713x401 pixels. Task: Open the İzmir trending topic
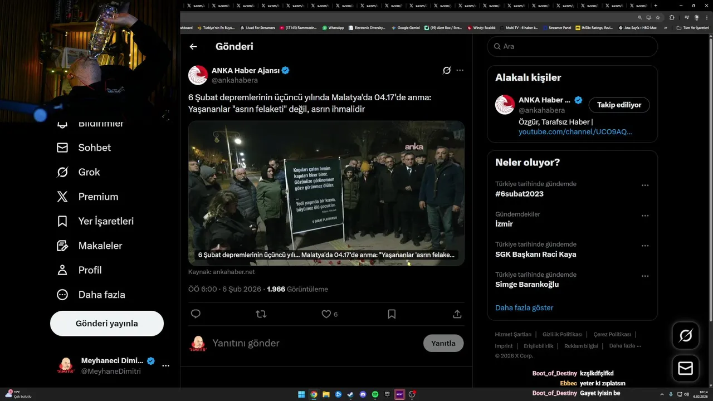tap(504, 224)
